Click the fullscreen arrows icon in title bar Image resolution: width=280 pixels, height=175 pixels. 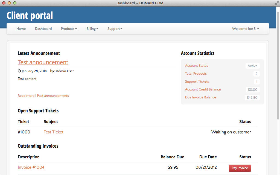276,3
